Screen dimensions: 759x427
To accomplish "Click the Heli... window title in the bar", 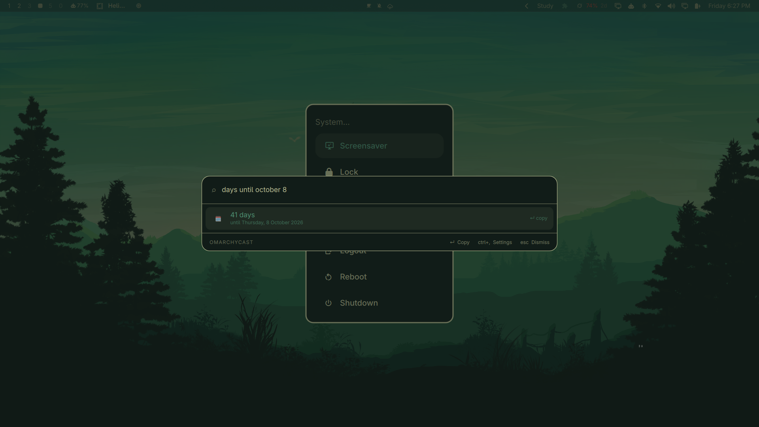I will [116, 6].
